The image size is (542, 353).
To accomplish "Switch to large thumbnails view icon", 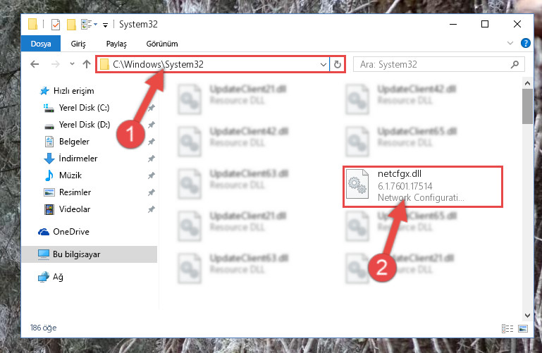I will coord(523,328).
